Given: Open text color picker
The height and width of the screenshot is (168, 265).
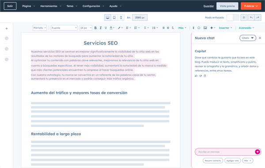Looking at the screenshot, I should point(112,28).
